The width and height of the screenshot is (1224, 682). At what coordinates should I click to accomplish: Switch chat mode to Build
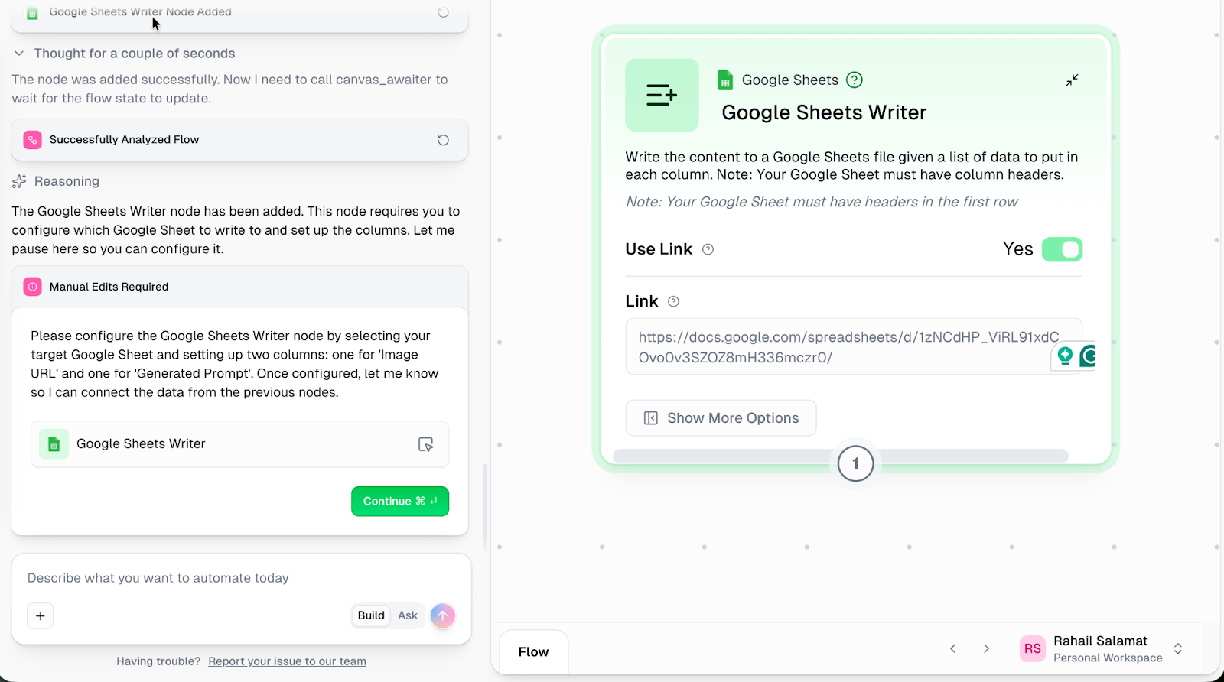[x=371, y=615]
